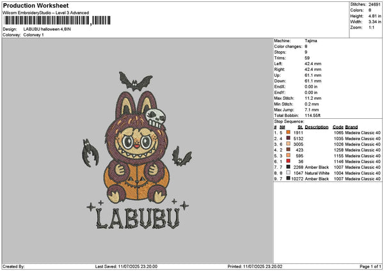Screen dimensions: 384x271
Task: Click stitch count 1911 in row 1
Action: (298, 132)
